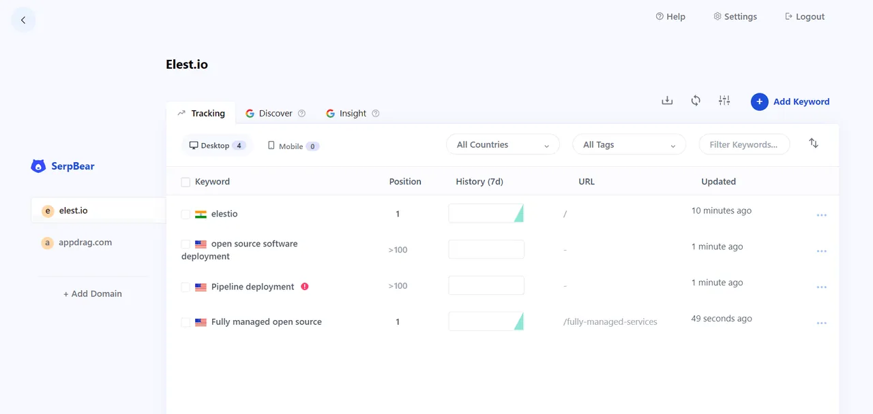Click the Pipeline deployment keyword
The width and height of the screenshot is (873, 414).
click(253, 287)
